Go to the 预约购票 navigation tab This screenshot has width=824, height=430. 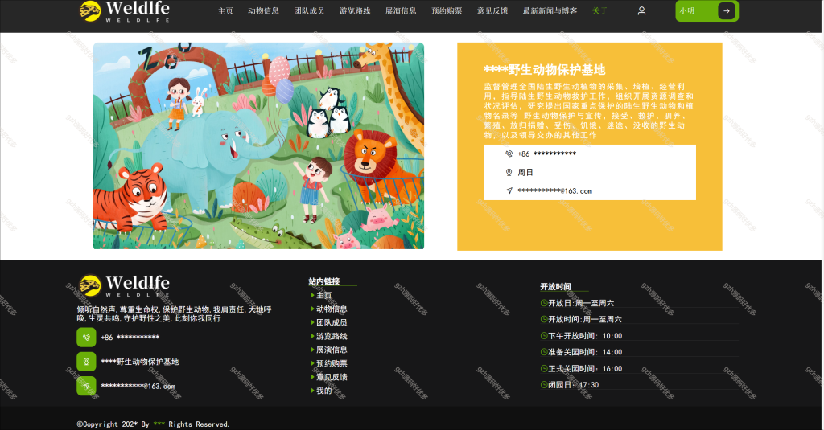tap(447, 10)
